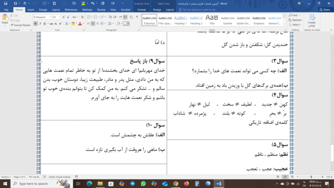Align text to the right
334x188 pixels.
click(97, 24)
